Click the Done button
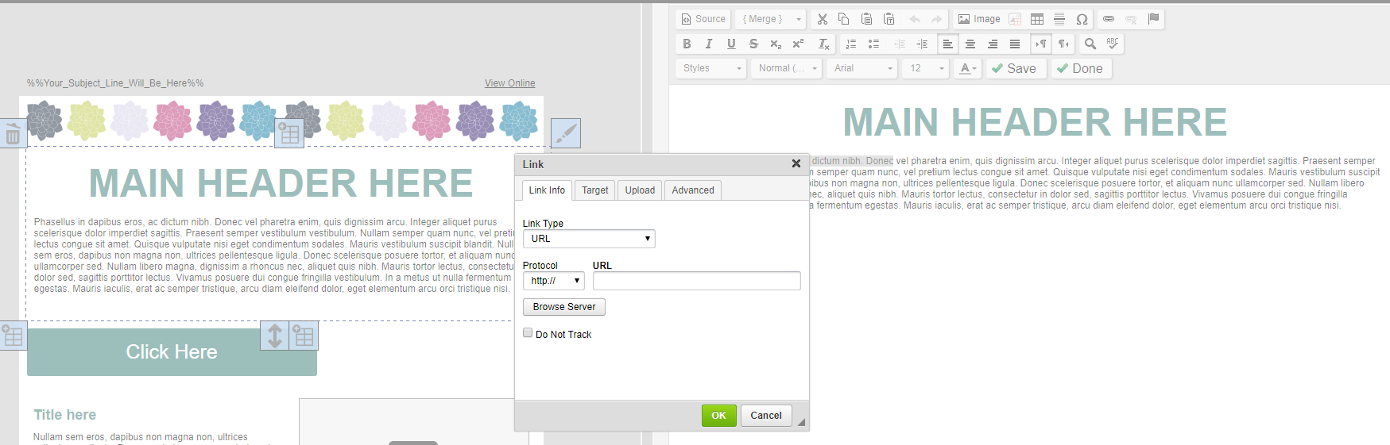The height and width of the screenshot is (445, 1390). click(1081, 69)
